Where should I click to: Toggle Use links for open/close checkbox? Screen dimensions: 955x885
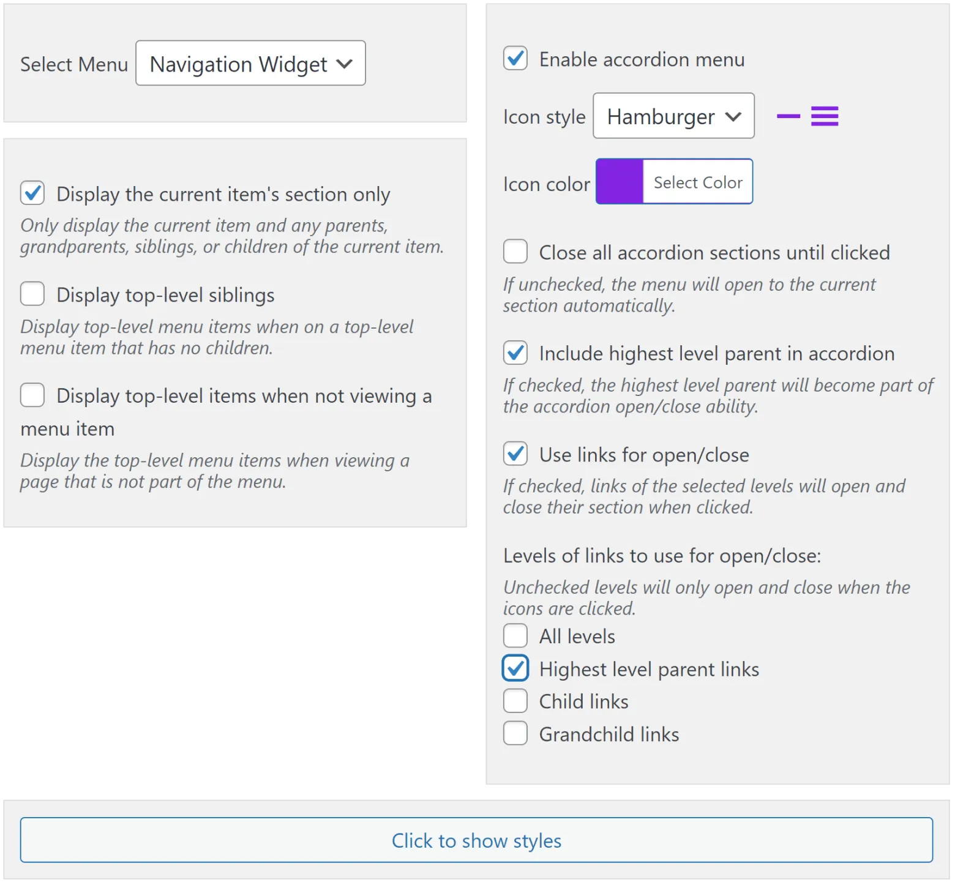[515, 454]
